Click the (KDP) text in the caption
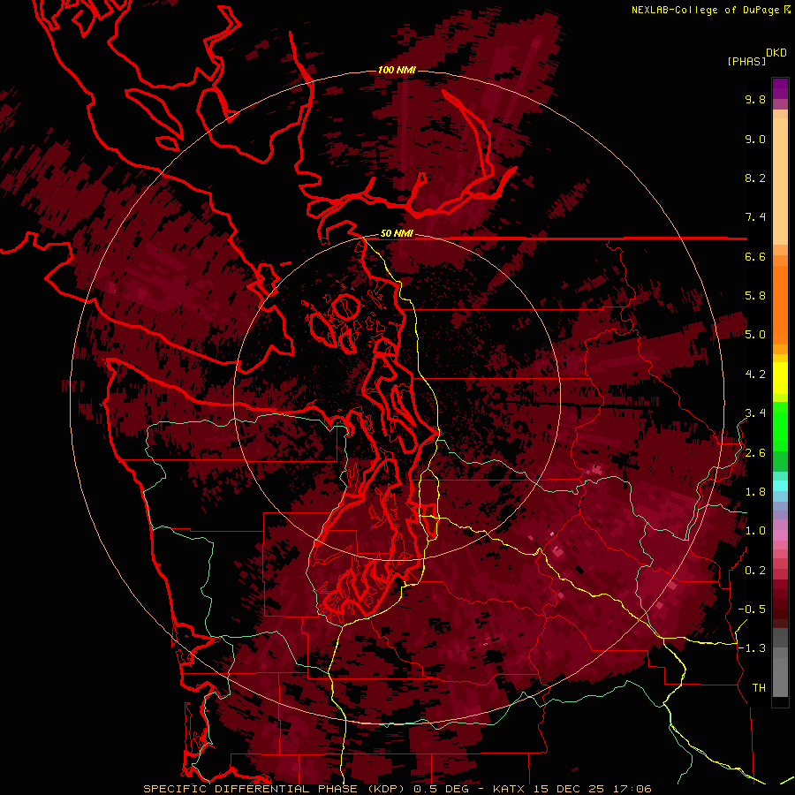 (388, 789)
